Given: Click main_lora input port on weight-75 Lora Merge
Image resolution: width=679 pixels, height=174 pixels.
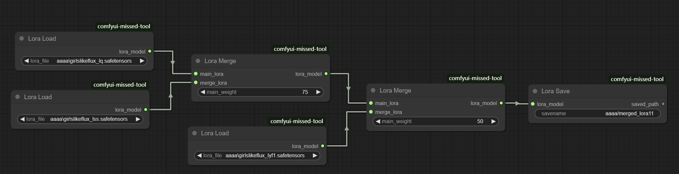Looking at the screenshot, I should point(196,74).
